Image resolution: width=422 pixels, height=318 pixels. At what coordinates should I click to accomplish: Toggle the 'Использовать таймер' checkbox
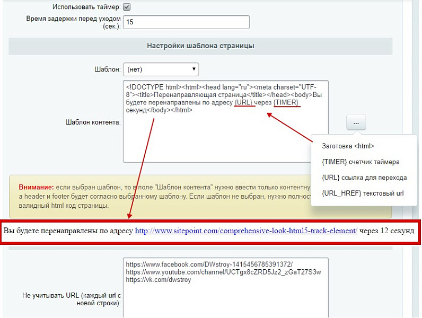tap(127, 7)
